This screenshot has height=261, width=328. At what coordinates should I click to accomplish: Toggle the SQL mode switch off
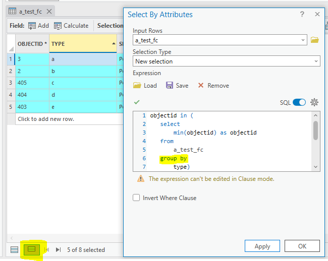pos(299,102)
